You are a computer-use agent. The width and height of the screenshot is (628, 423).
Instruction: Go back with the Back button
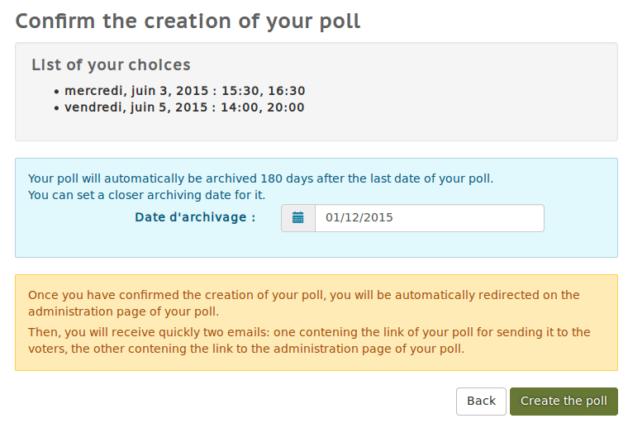click(481, 401)
